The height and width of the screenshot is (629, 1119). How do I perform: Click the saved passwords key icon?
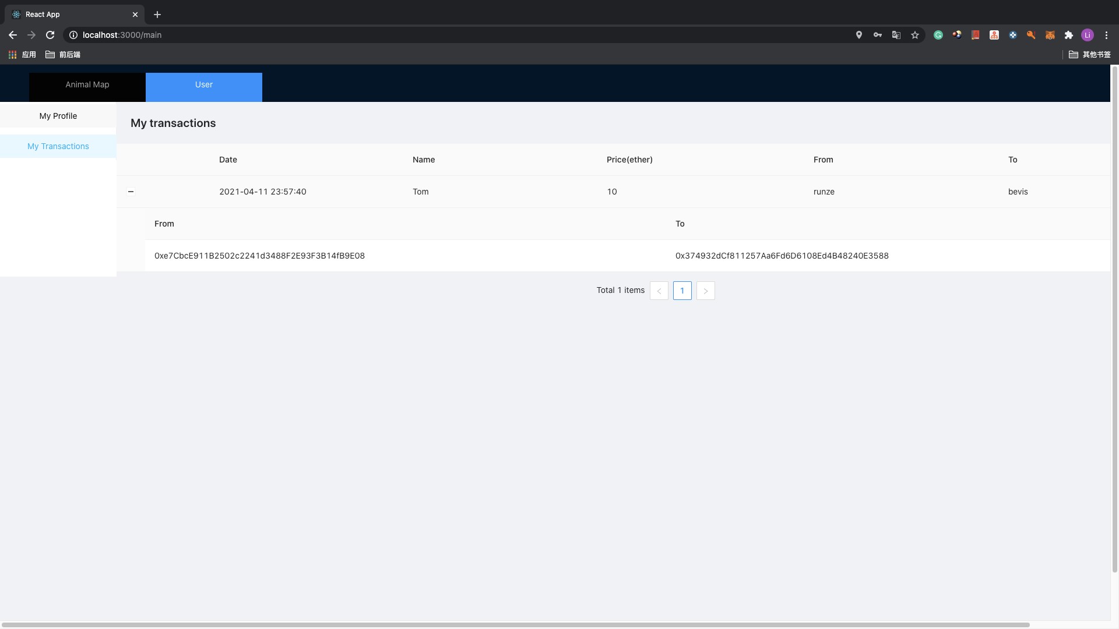point(877,35)
